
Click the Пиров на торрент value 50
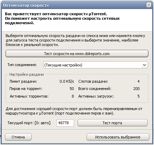72,89
